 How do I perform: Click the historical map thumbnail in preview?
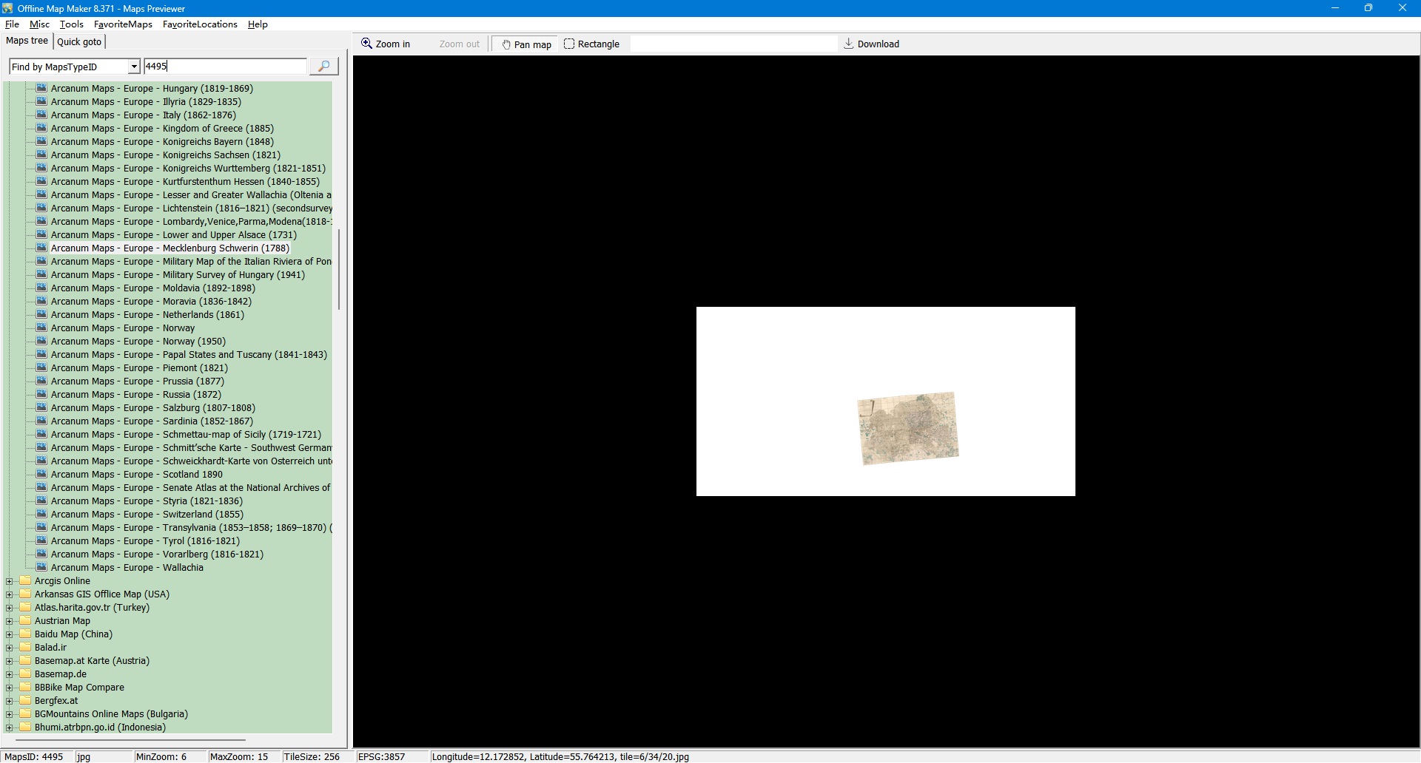point(907,428)
